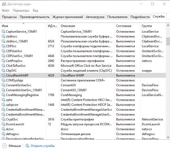Viewport: 170px width, 152px height.
Task: Click the gear icon next to CloudflareWARP
Action: pyautogui.click(x=3, y=75)
